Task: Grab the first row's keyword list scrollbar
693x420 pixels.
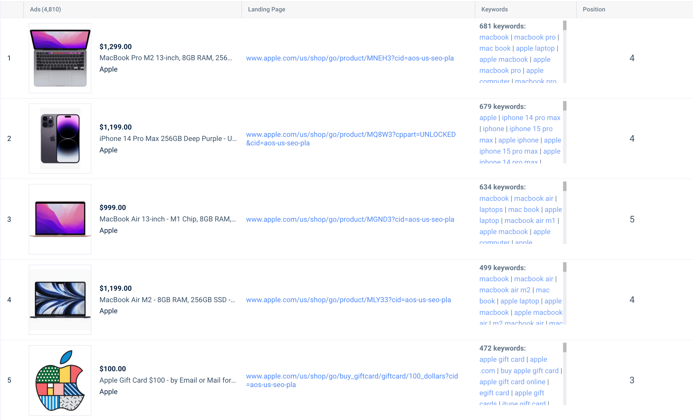Action: click(x=565, y=25)
